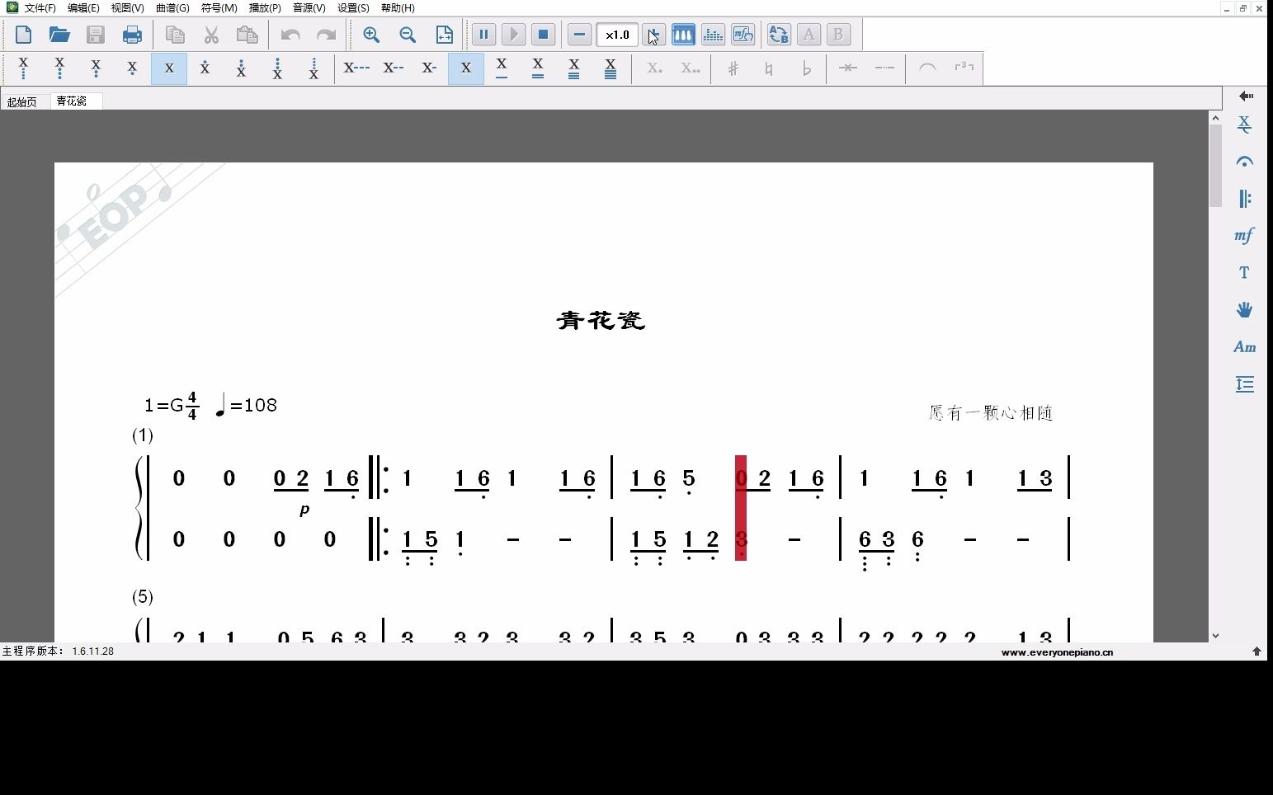This screenshot has width=1273, height=795.
Task: Click the x1.0 playback speed field
Action: [x=617, y=35]
